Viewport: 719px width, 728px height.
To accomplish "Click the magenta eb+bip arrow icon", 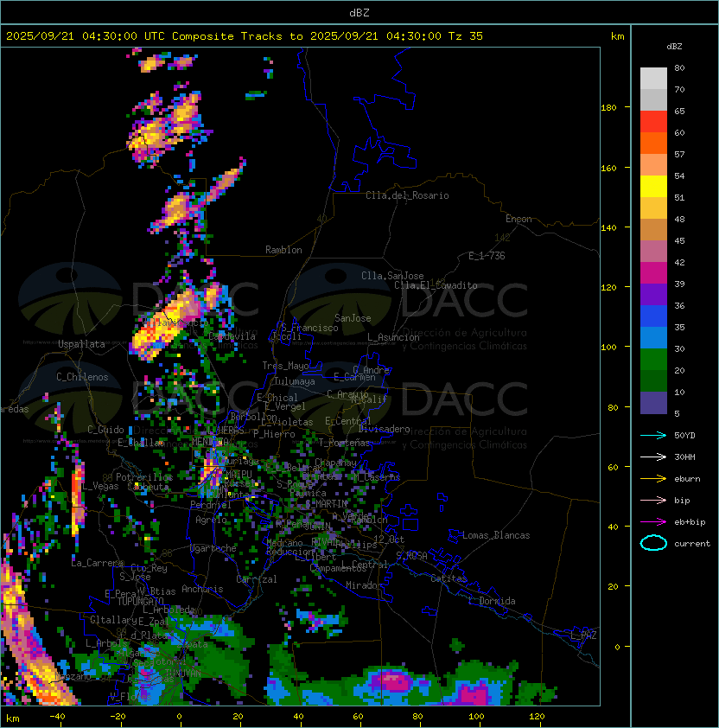I will 653,522.
